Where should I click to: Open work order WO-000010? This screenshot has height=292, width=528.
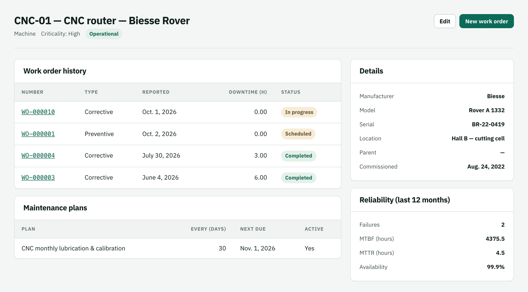pos(38,112)
